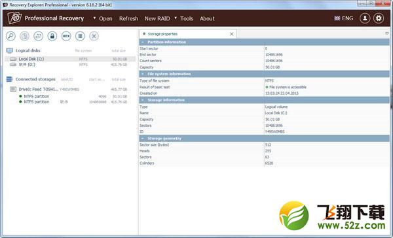Click the Refresh menu item
The width and height of the screenshot is (393, 238).
coord(128,18)
